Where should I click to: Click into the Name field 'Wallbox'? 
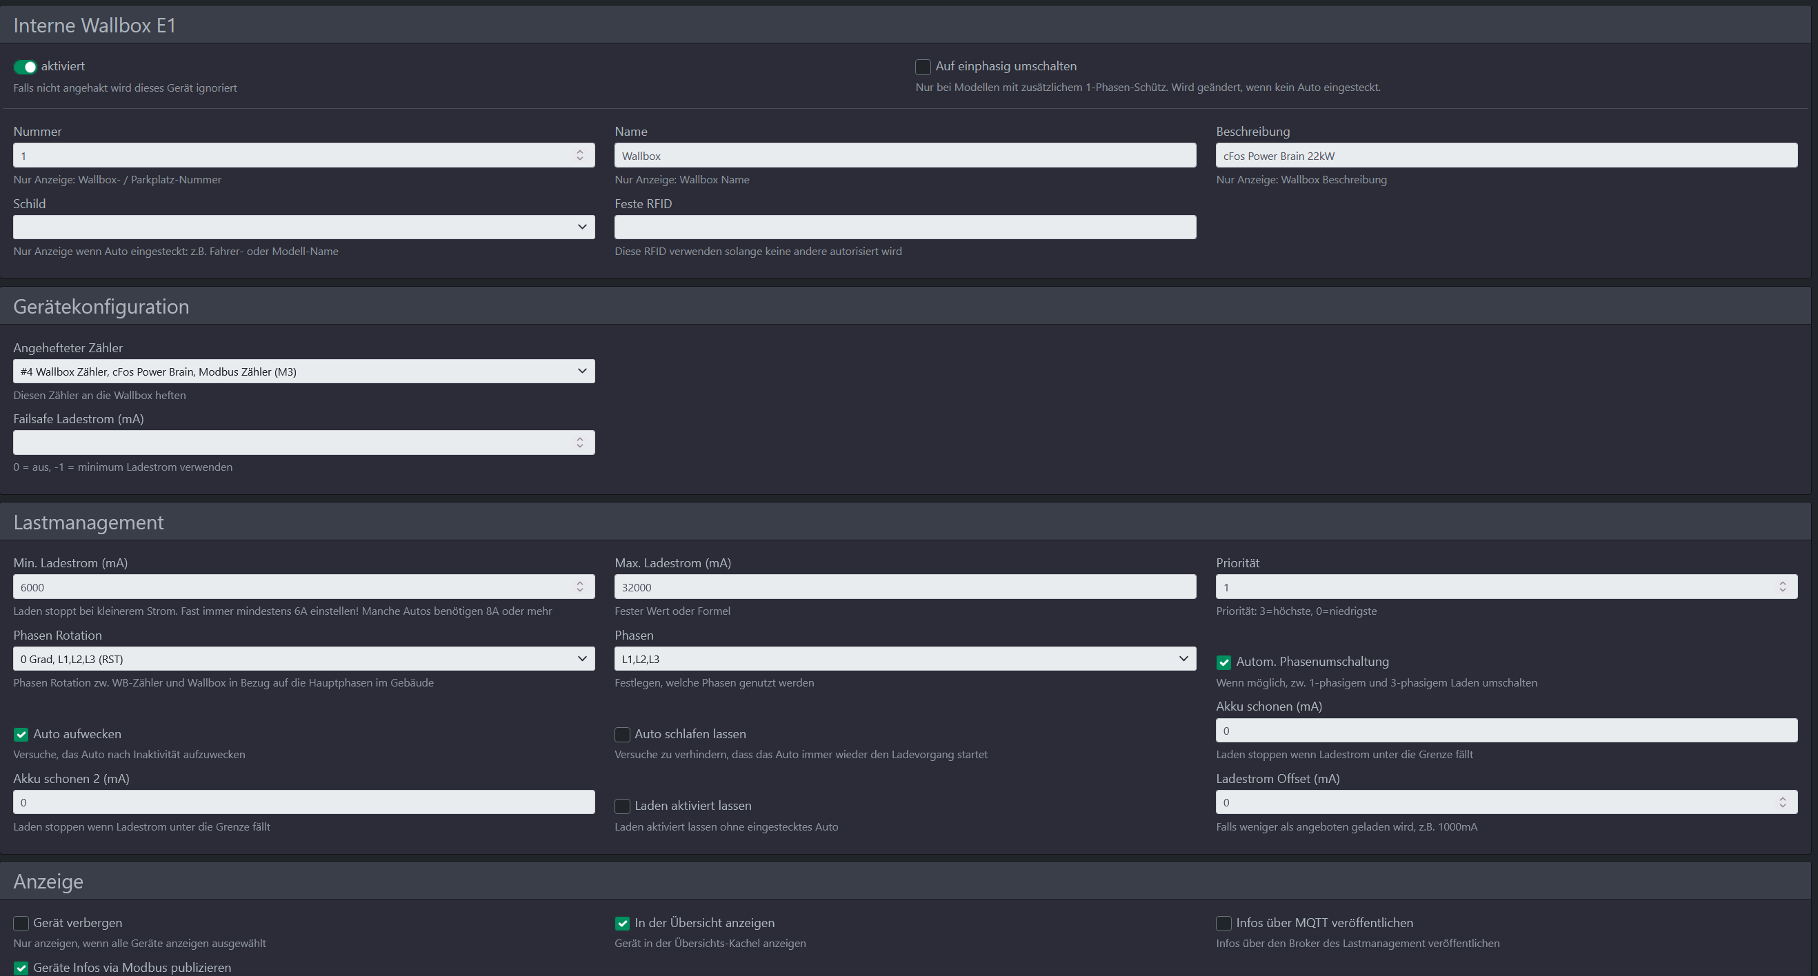coord(906,155)
